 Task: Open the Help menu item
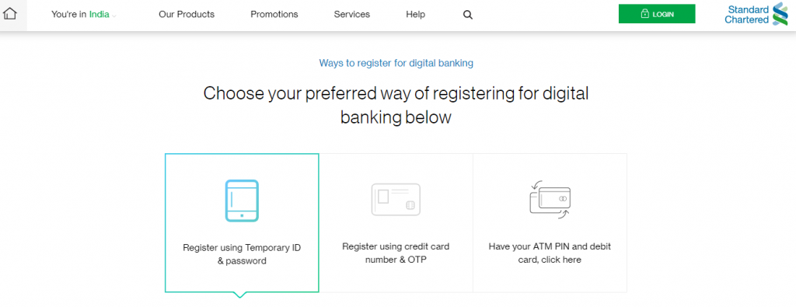(415, 15)
